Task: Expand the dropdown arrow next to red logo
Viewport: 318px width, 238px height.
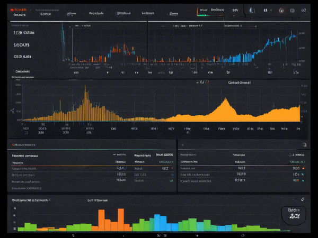Action: tap(30, 10)
